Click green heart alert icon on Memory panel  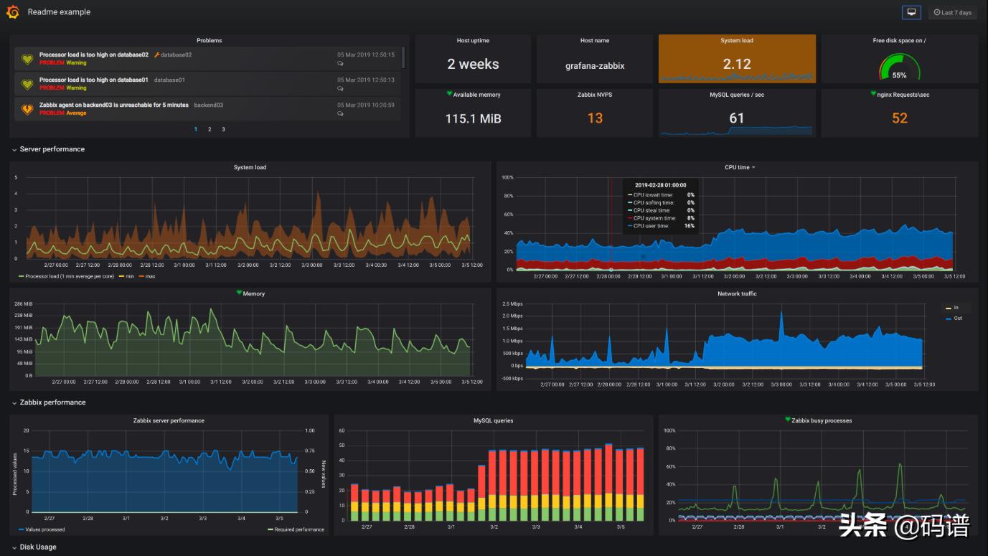pyautogui.click(x=240, y=293)
